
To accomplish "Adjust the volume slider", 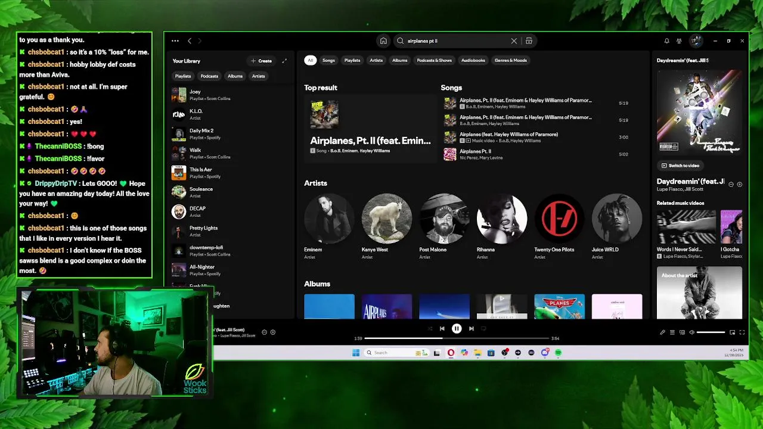I will (x=711, y=332).
